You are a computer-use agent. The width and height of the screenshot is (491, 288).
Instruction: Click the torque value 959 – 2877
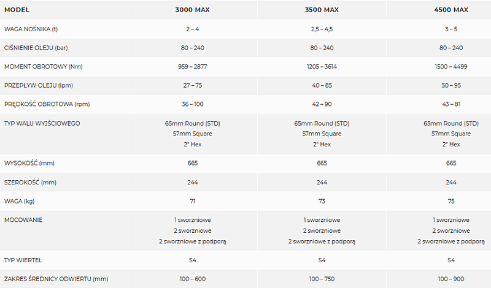(x=193, y=66)
